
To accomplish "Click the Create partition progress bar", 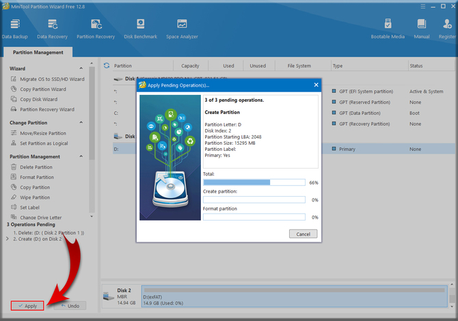I will (254, 200).
